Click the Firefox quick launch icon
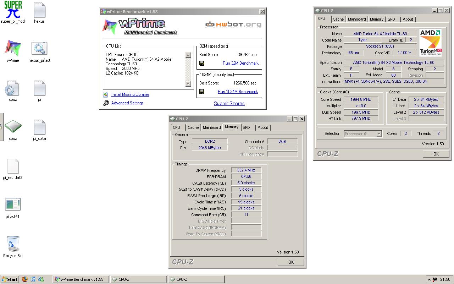454x284 pixels. pos(24,279)
